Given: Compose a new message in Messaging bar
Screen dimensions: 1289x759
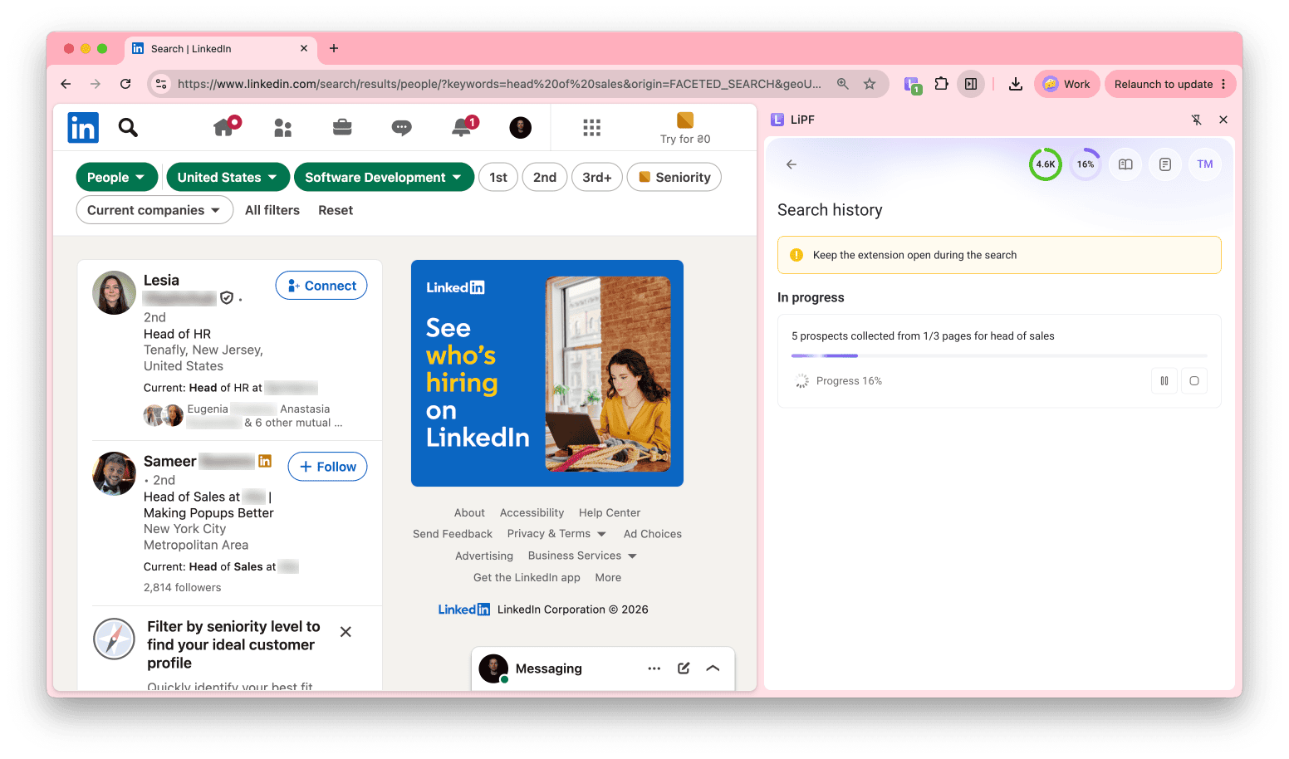Looking at the screenshot, I should click(x=684, y=668).
